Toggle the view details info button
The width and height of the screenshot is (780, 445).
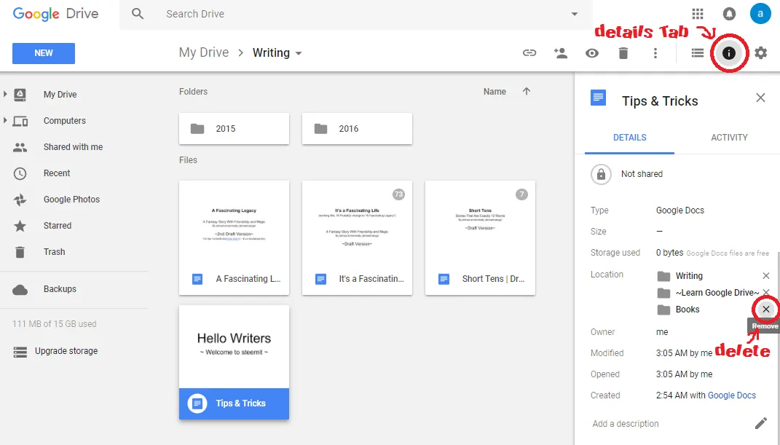729,52
